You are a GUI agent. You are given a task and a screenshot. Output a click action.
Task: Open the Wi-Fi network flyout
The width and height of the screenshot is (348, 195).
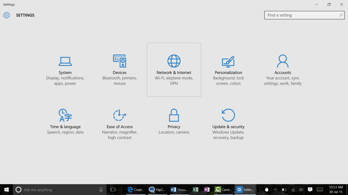tap(293, 190)
